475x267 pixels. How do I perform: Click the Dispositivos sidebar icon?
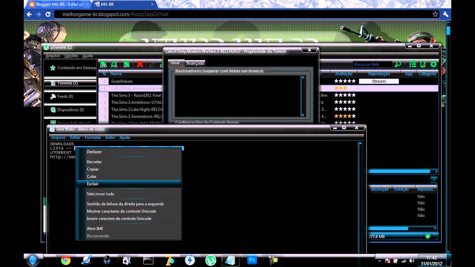tap(53, 110)
